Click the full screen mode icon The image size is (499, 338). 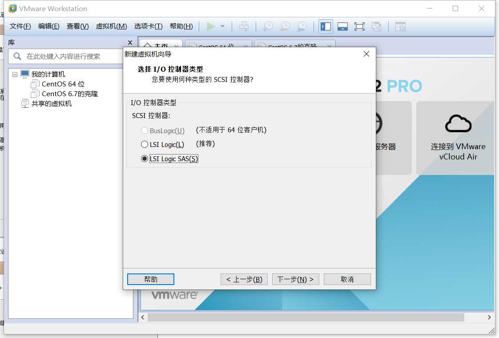point(359,26)
